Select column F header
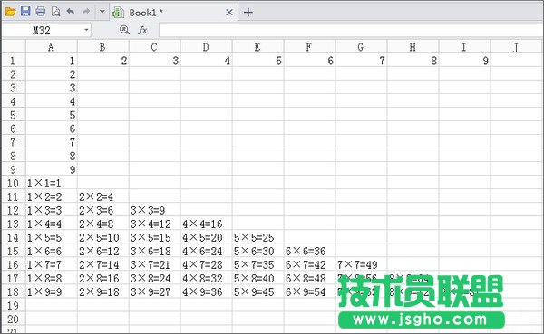The height and width of the screenshot is (334, 544). click(x=309, y=47)
